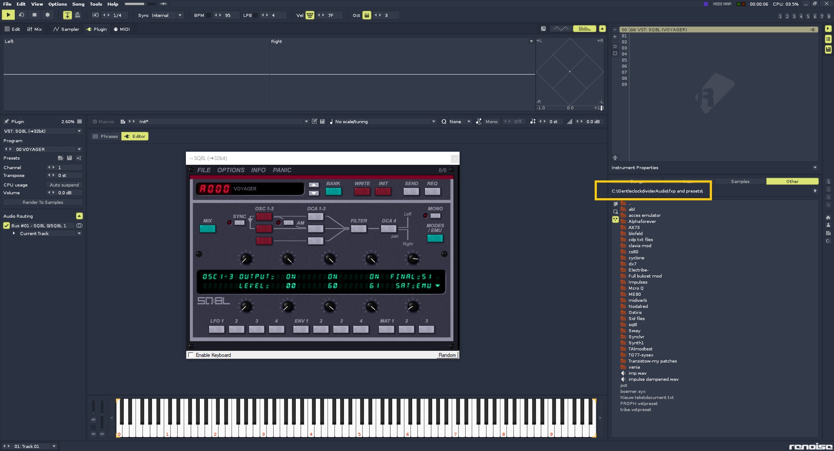
Task: Click Render To Samples button
Action: [43, 202]
